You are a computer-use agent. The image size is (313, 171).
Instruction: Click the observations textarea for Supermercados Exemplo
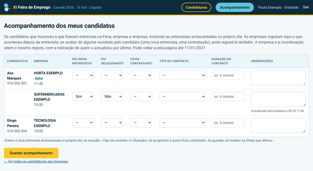279,99
